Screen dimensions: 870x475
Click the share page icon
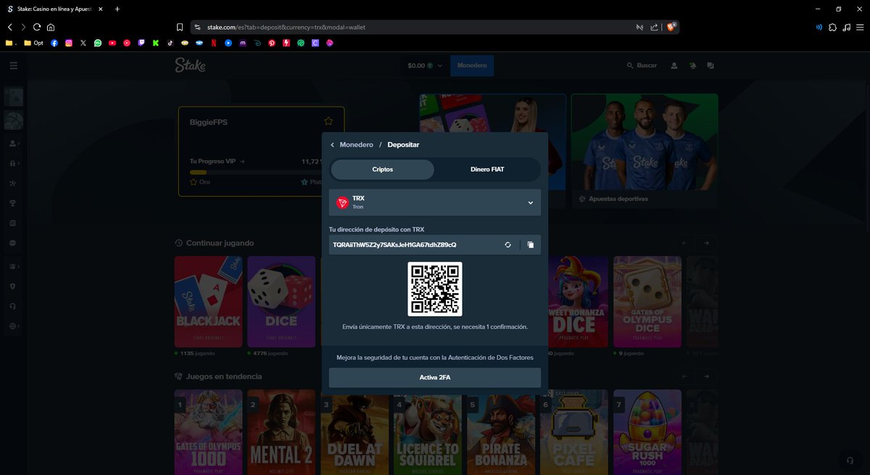(655, 28)
